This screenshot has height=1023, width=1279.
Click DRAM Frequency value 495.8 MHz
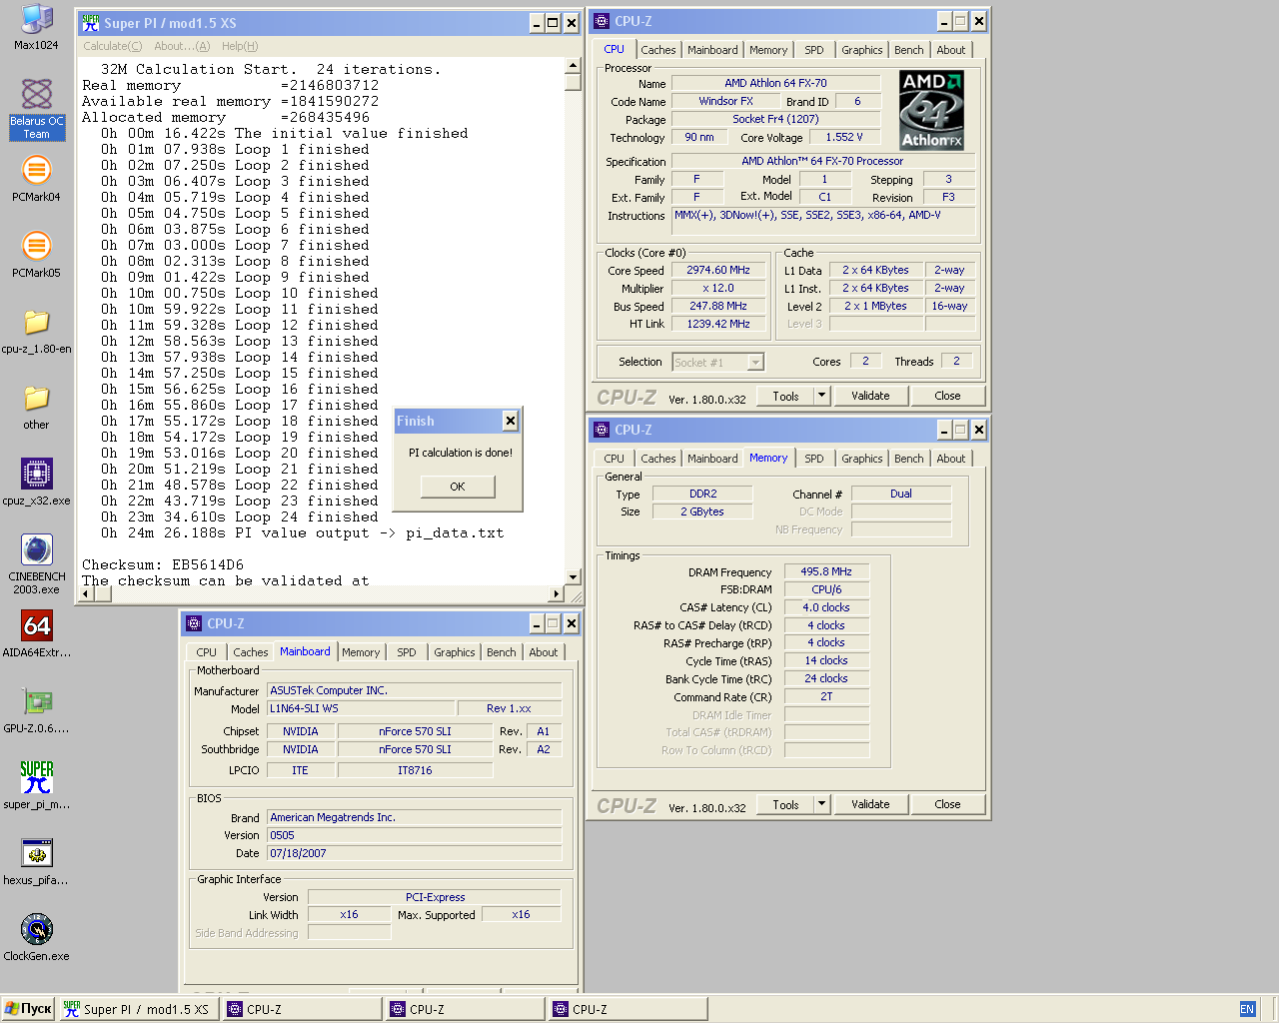pyautogui.click(x=826, y=571)
